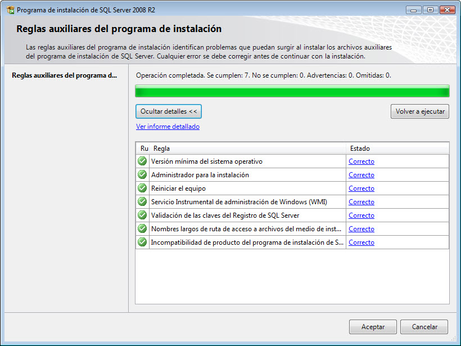Click the check icon for Incompatibilidad de producto

pos(142,242)
